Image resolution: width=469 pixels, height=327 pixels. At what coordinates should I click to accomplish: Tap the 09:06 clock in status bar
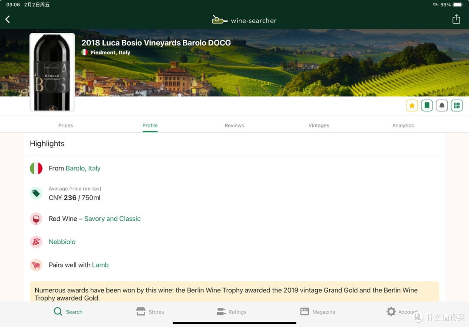(13, 5)
